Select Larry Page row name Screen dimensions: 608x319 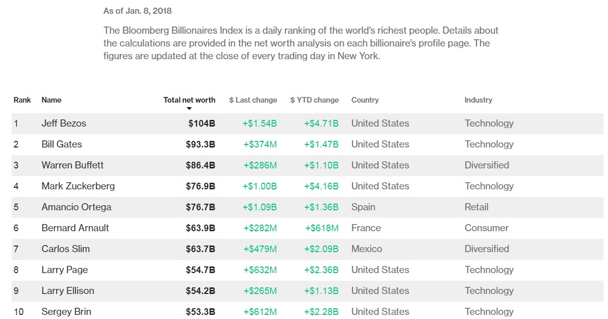coord(65,270)
